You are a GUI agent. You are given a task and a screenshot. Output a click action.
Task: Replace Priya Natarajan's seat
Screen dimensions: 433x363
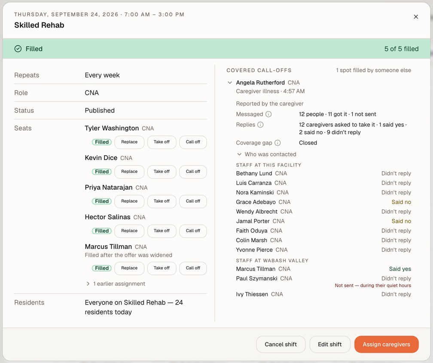click(x=129, y=201)
